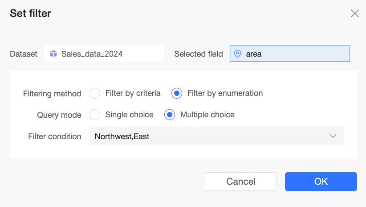
Task: Click the Filtering method label
Action: (x=52, y=94)
